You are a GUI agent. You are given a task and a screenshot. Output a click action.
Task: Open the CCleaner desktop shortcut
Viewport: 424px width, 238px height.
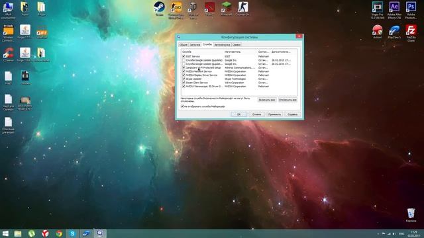8,54
